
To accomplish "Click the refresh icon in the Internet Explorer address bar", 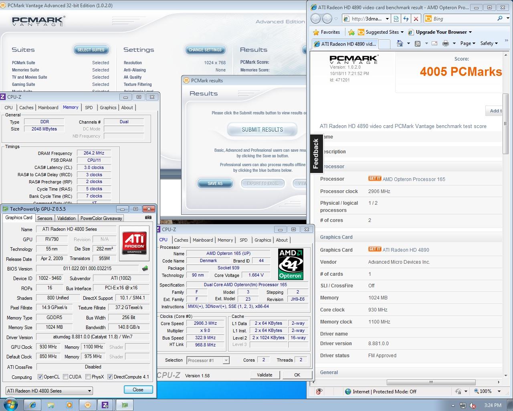I will pos(406,18).
